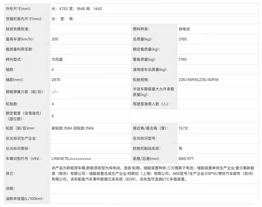Click the label 轮距（前/后)mm:

[x=21, y=128]
